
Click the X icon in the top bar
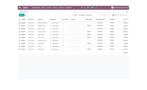click(96, 8)
